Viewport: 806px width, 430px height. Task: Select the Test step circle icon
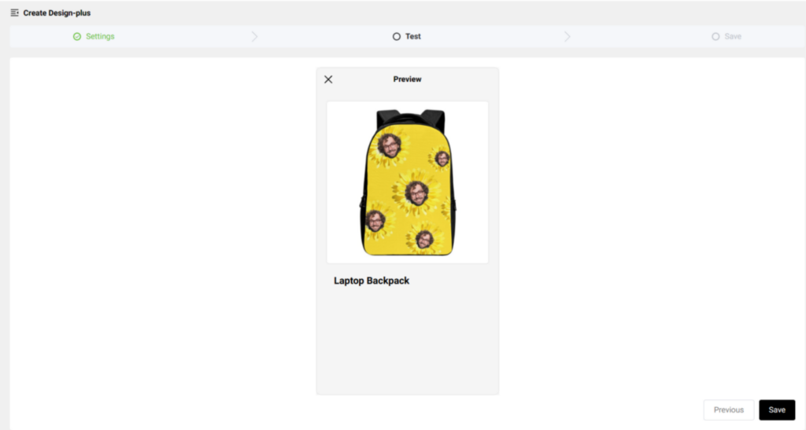(x=397, y=36)
